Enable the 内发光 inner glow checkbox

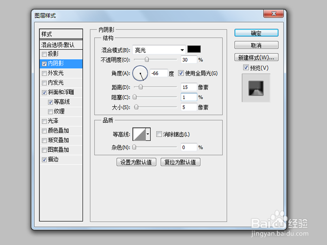pos(44,83)
